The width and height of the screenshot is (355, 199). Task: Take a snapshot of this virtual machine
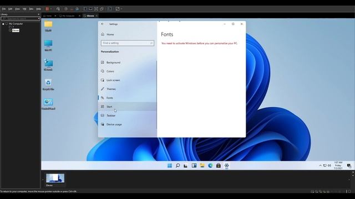click(x=66, y=9)
